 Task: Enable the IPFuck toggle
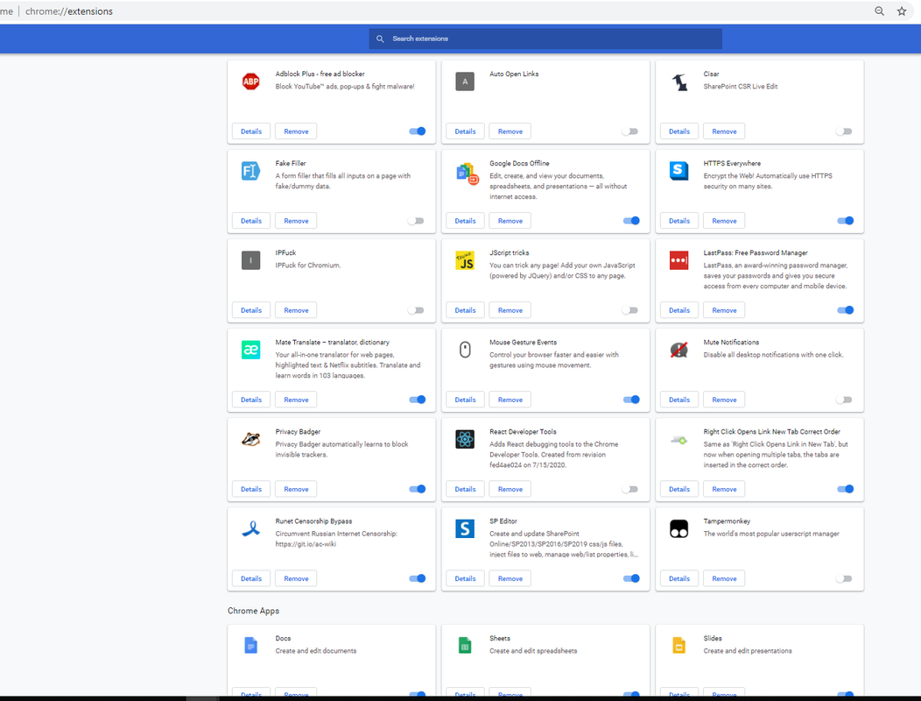[416, 310]
